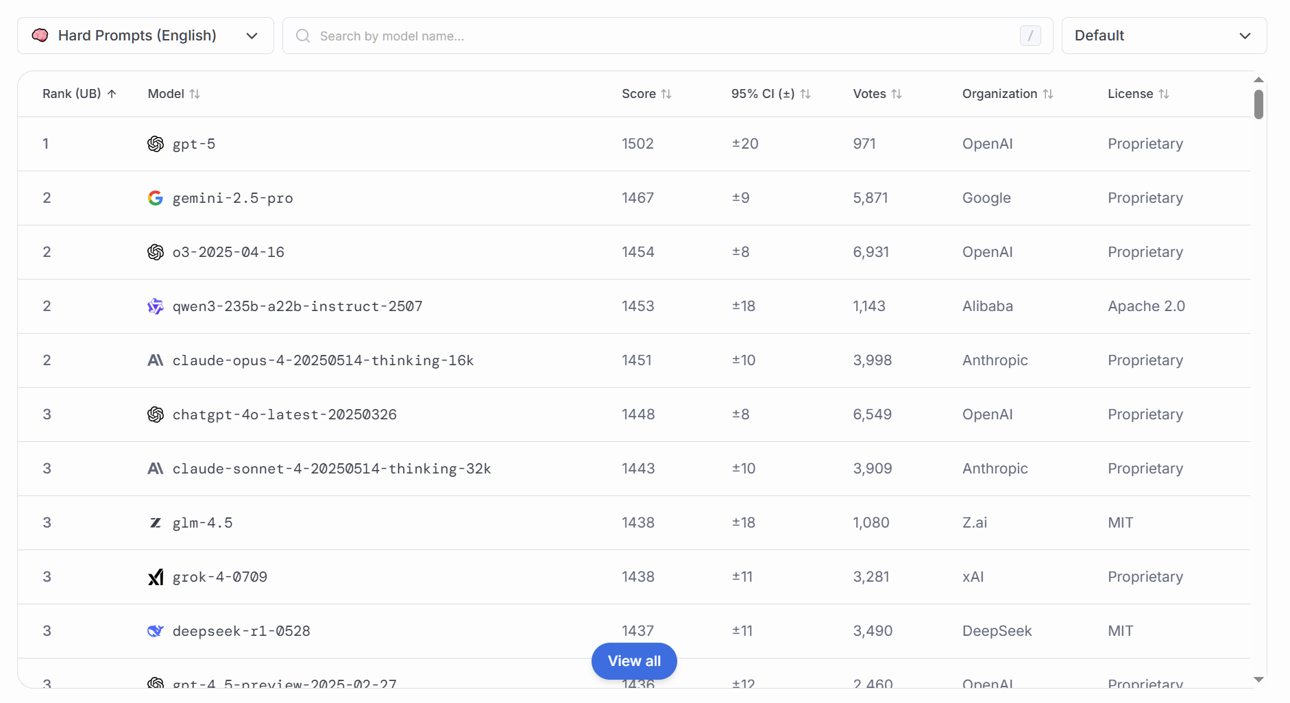Select the 3,281 votes cell
This screenshot has height=703, width=1290.
871,577
